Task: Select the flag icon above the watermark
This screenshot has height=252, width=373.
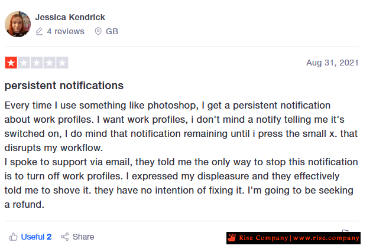Action: pyautogui.click(x=345, y=231)
